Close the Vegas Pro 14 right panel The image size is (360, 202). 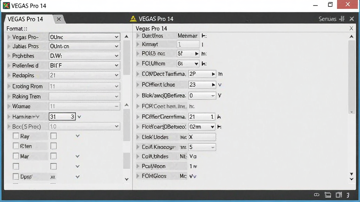351,28
